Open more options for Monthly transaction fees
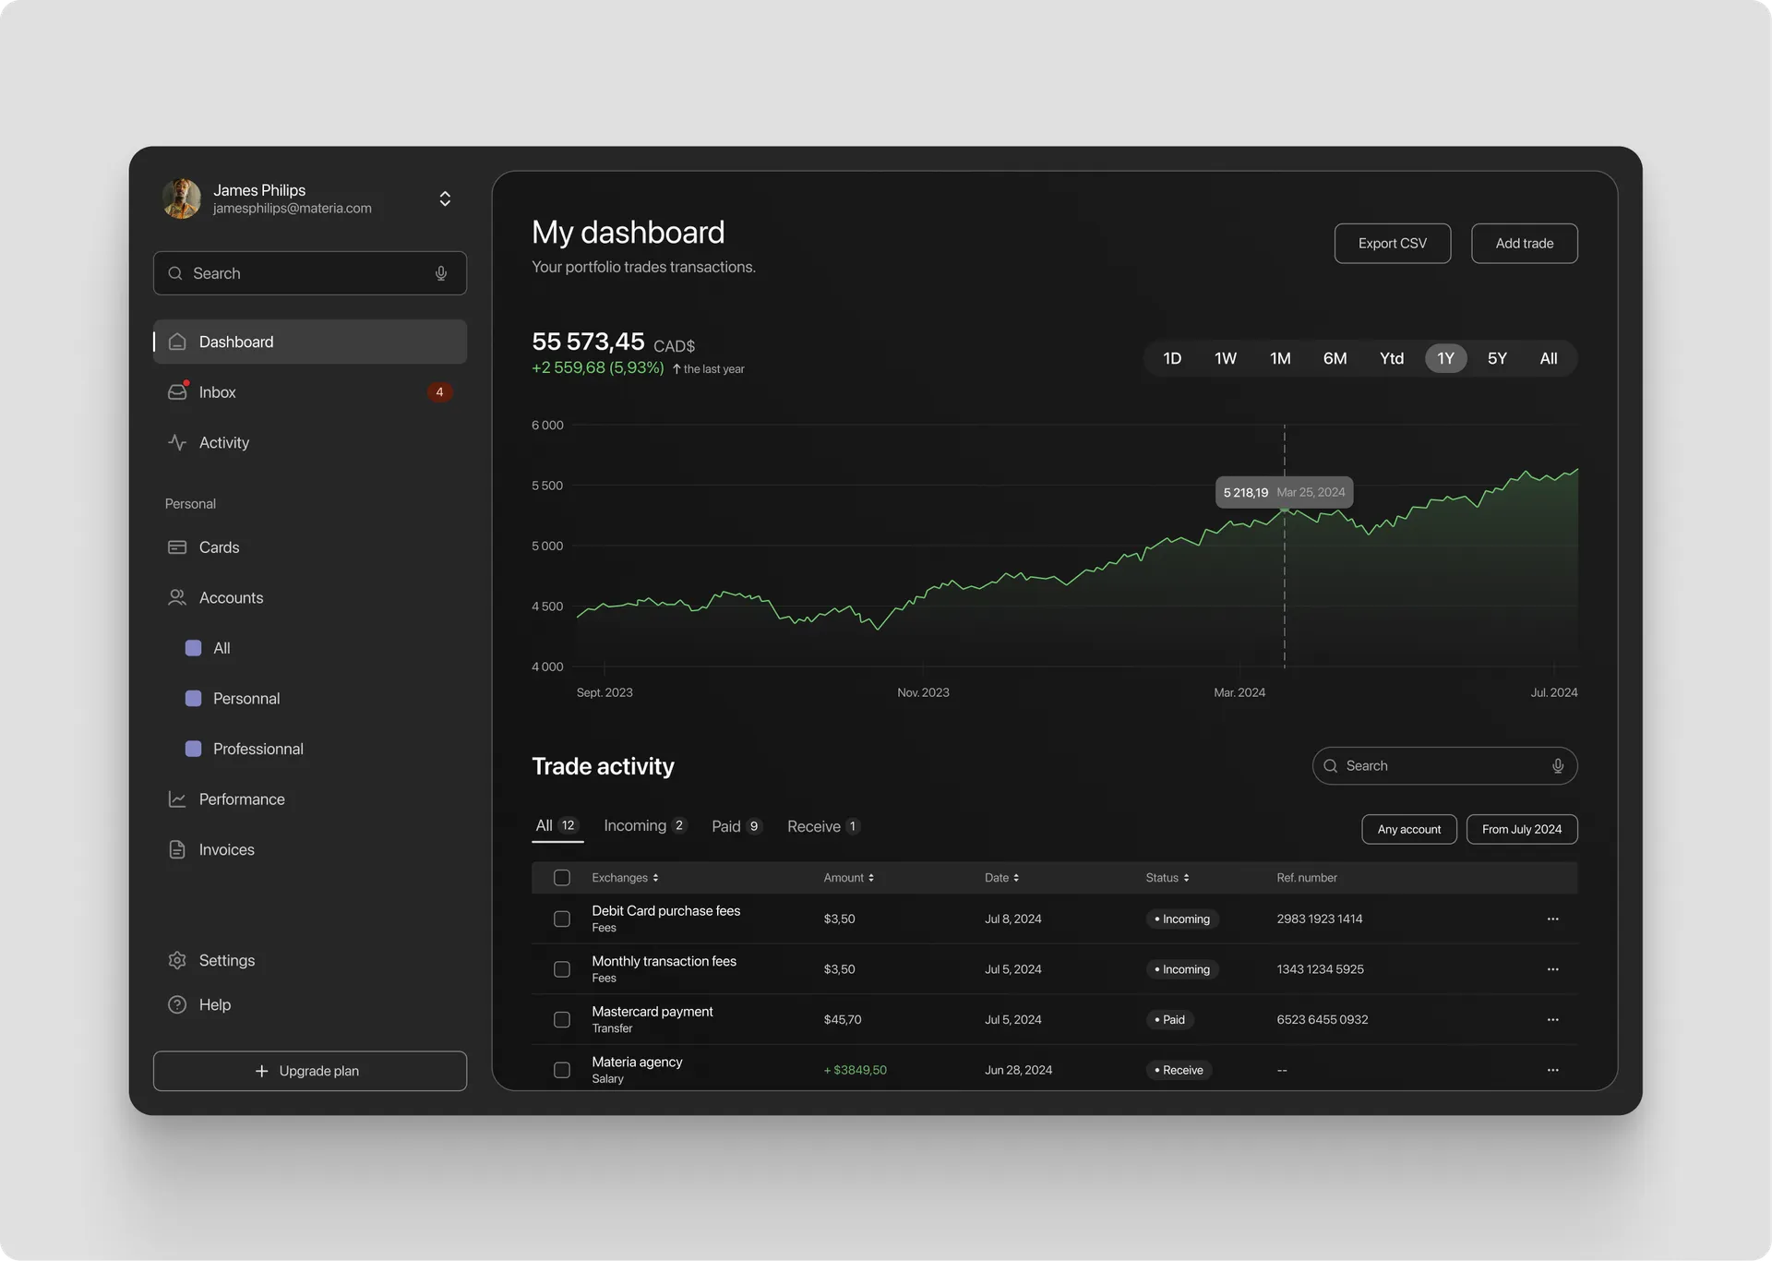This screenshot has height=1261, width=1772. pos(1553,969)
